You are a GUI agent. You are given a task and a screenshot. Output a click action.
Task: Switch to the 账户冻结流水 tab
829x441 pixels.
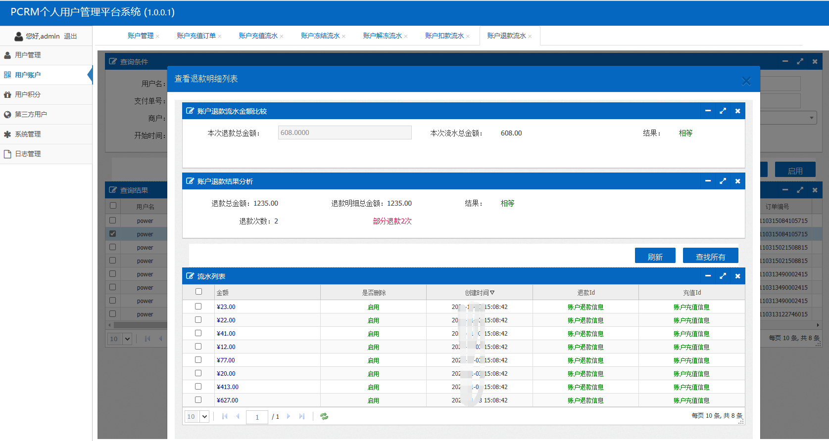pyautogui.click(x=320, y=36)
